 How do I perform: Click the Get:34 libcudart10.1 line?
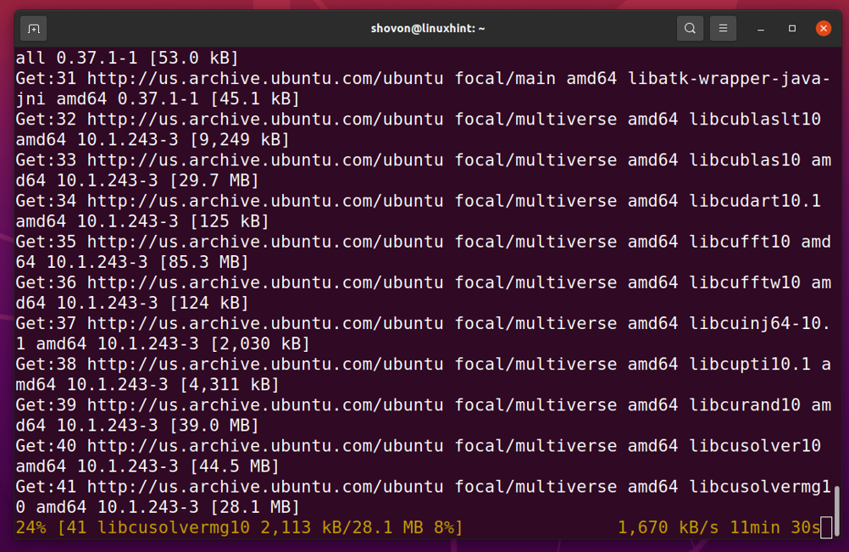tap(418, 211)
